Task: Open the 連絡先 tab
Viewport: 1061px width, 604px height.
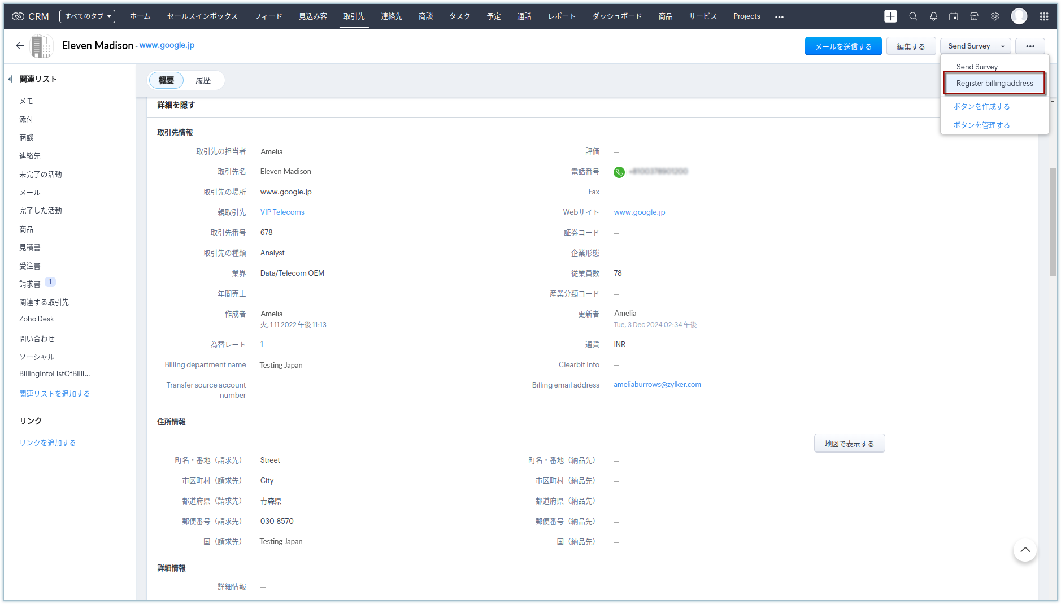Action: click(392, 16)
